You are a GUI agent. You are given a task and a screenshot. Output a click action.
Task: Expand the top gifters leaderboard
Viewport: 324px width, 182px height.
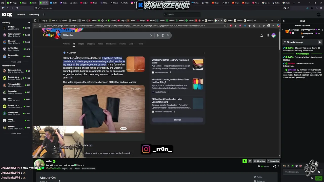click(302, 37)
